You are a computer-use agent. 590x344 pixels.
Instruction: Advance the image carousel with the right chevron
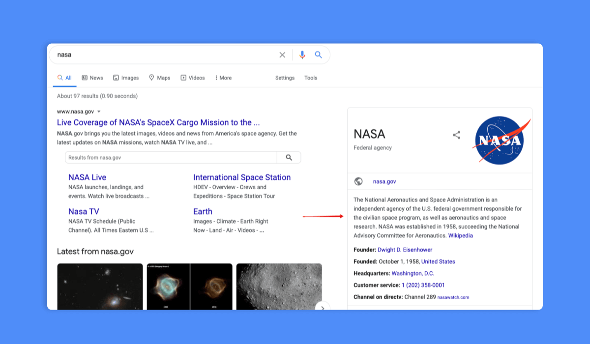[322, 307]
